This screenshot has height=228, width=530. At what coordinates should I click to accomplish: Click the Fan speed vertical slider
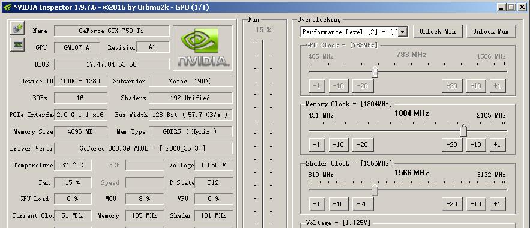pos(263,133)
